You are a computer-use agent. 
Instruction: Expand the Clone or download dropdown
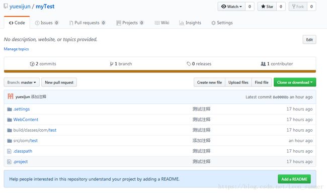[x=295, y=82]
